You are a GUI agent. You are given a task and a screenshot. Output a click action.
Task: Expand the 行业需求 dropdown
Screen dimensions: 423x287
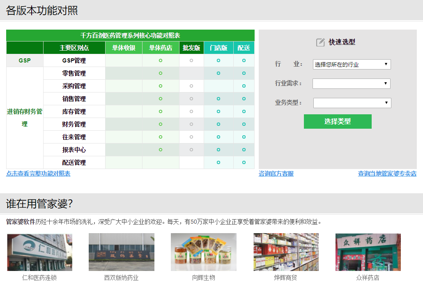(351, 83)
